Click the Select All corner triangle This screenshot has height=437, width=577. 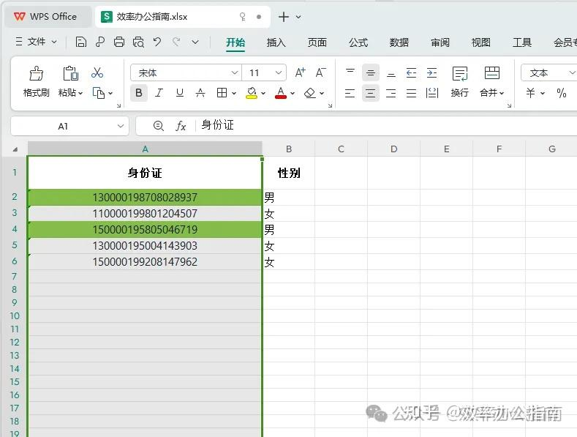point(15,149)
